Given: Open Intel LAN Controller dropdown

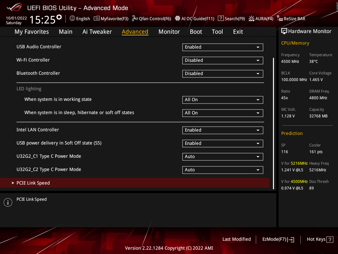Looking at the screenshot, I should point(222,130).
